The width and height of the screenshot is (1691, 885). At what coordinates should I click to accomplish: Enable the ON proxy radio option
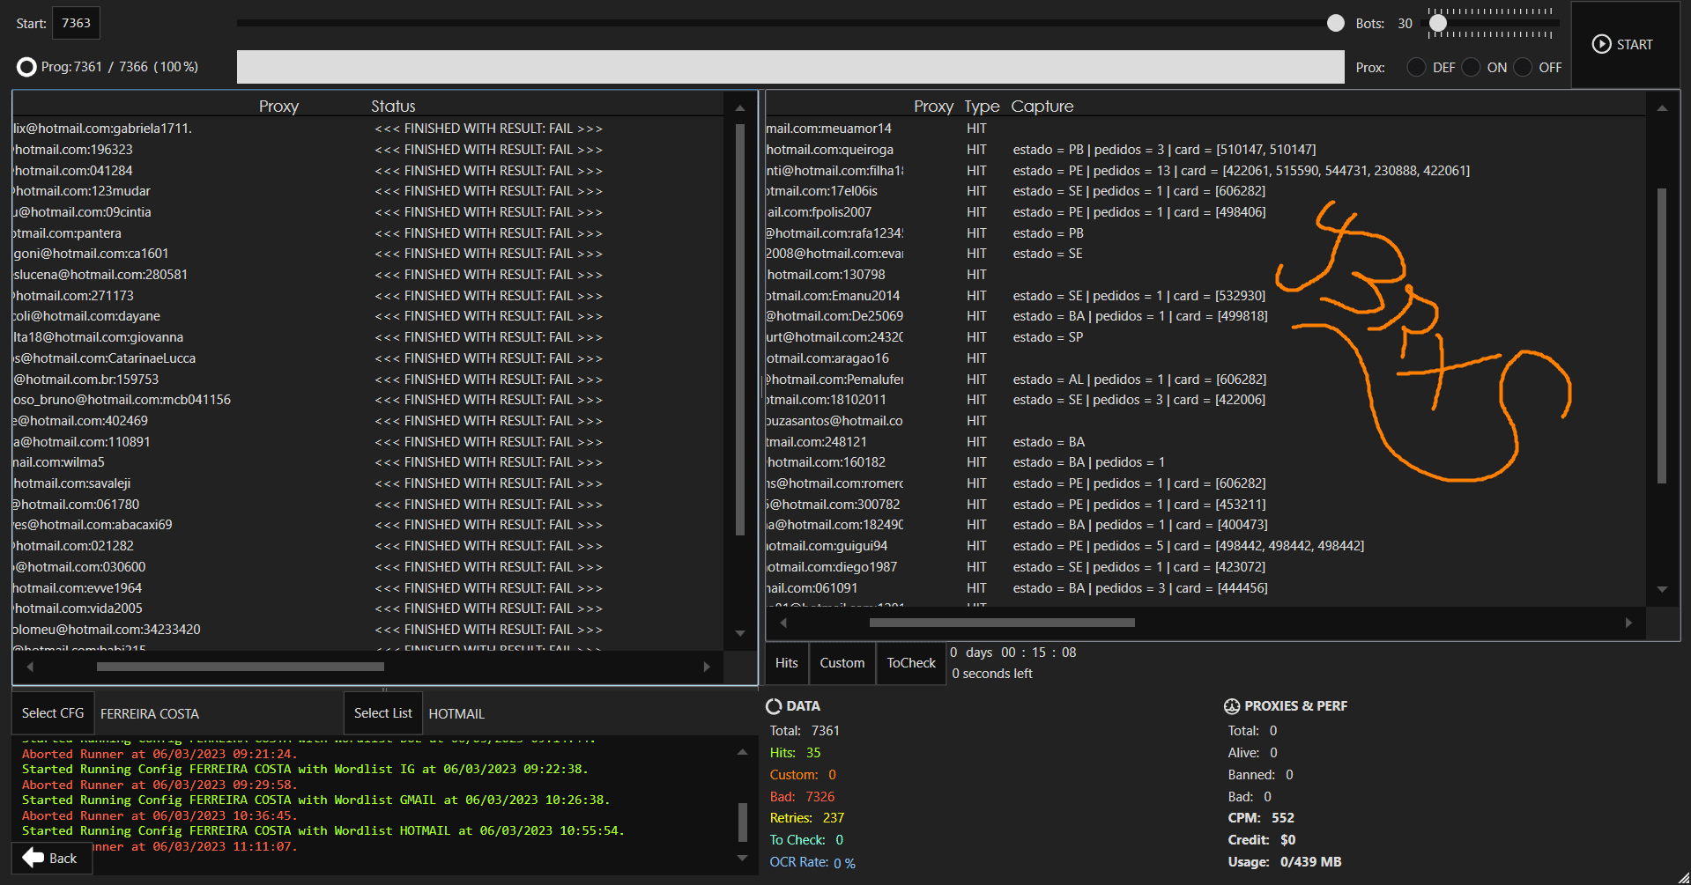(x=1471, y=68)
